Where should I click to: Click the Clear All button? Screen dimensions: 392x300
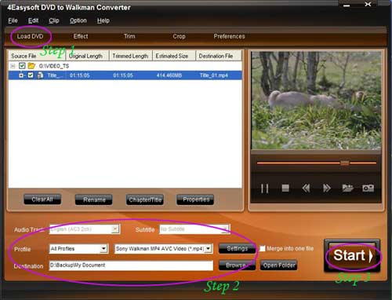coord(42,199)
